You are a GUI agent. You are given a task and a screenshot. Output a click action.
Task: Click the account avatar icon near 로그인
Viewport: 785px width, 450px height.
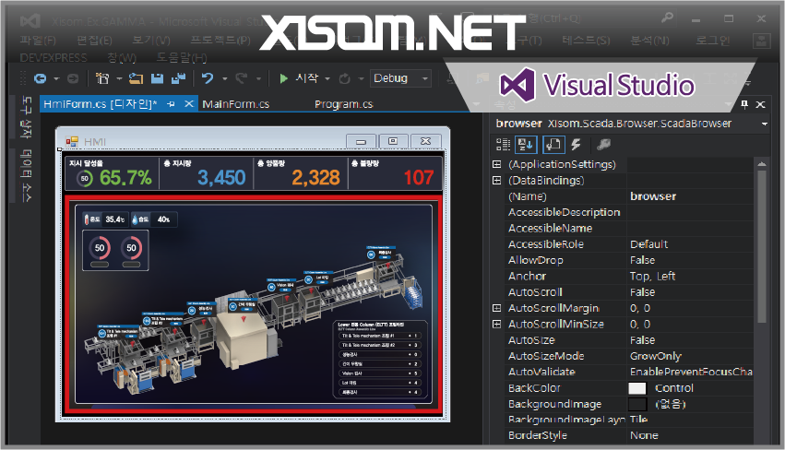click(761, 41)
